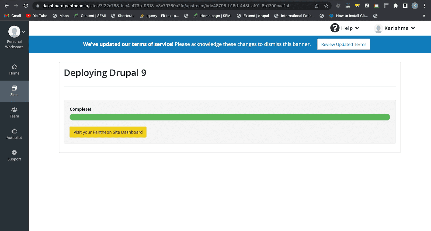Show more bookmarks overflow chevron
431x231 pixels.
[x=424, y=16]
